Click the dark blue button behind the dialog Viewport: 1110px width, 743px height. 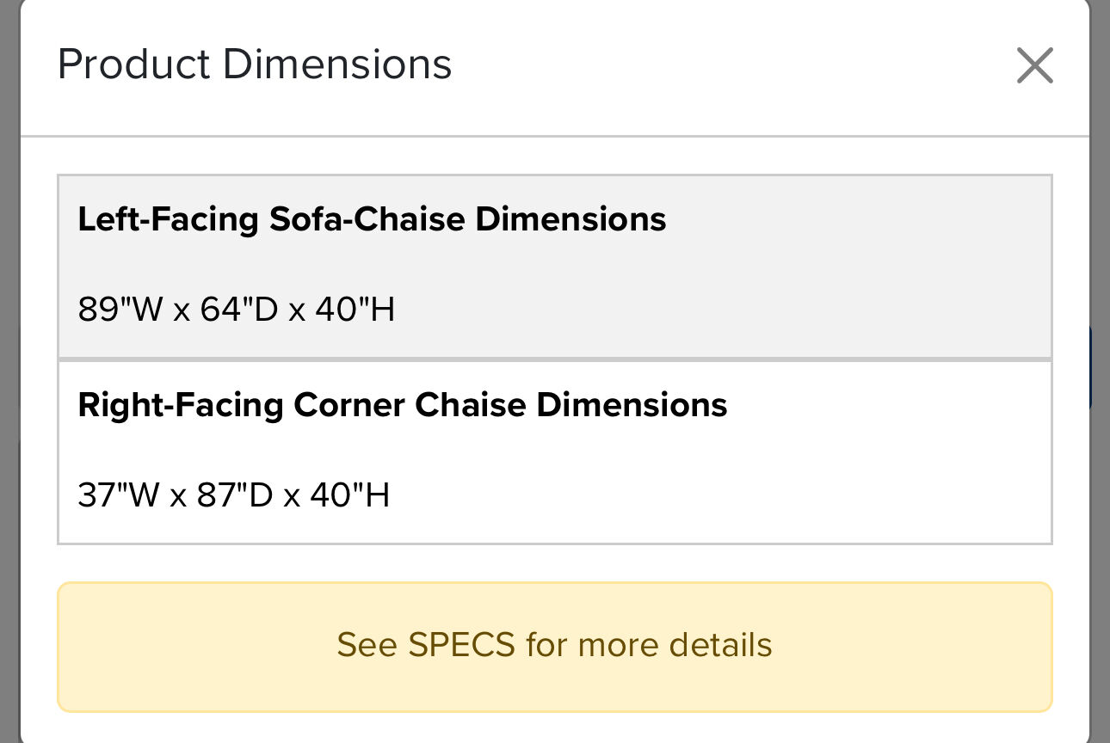pos(1100,367)
